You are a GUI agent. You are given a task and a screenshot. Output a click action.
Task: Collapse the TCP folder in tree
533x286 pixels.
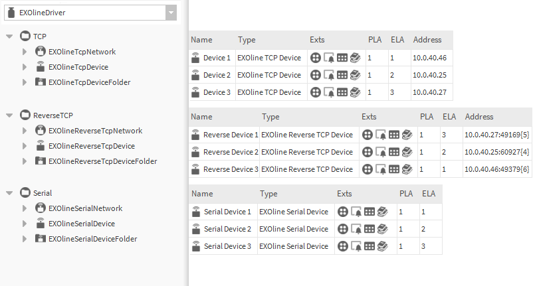click(9, 36)
